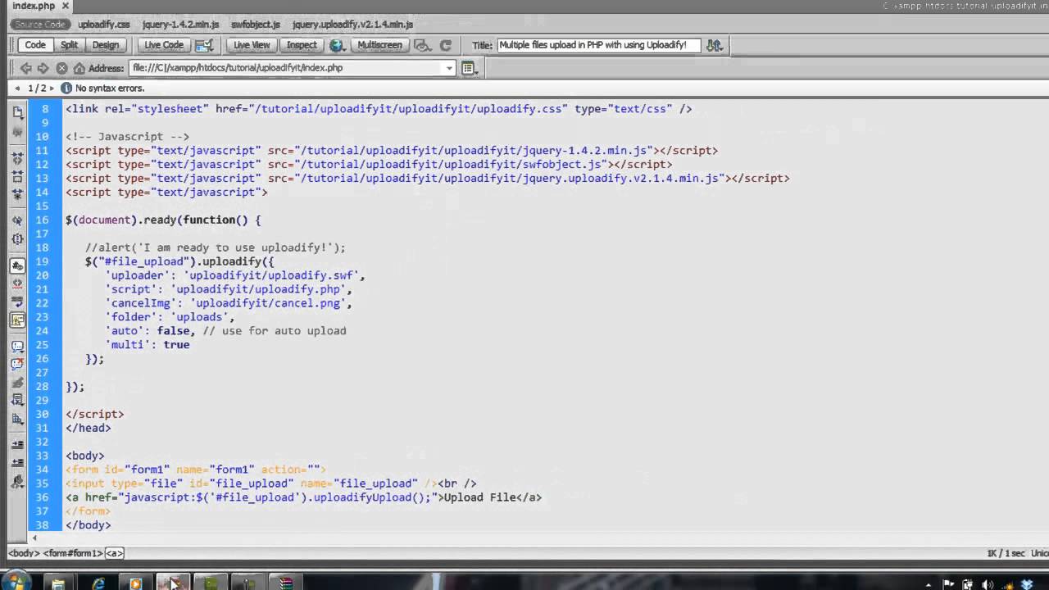Click the volume icon in system tray
The width and height of the screenshot is (1049, 590).
point(988,584)
